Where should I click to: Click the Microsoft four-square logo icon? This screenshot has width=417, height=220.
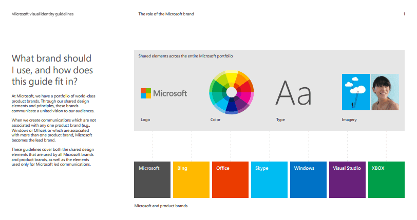tap(146, 93)
